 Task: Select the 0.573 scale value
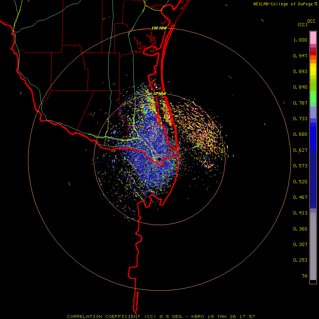[x=300, y=166]
